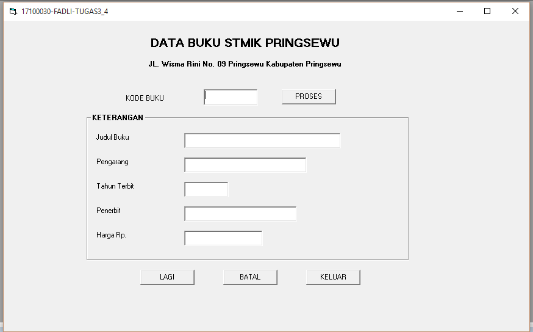The height and width of the screenshot is (332, 533).
Task: Select the Judul Buku text box
Action: (x=262, y=140)
